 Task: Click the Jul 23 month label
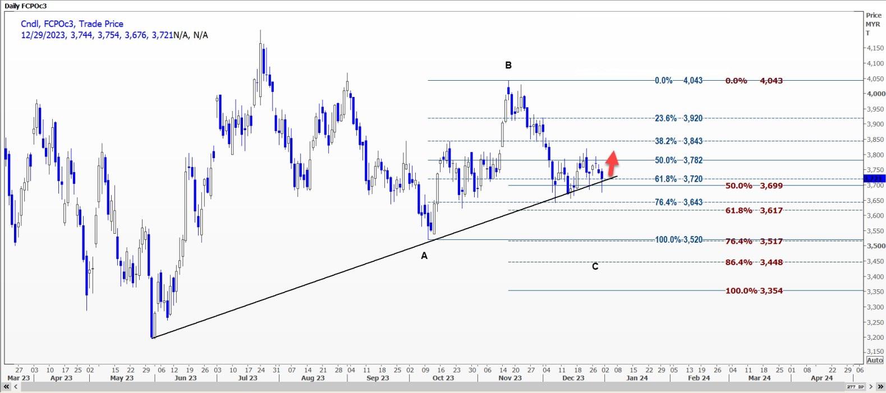pyautogui.click(x=247, y=378)
